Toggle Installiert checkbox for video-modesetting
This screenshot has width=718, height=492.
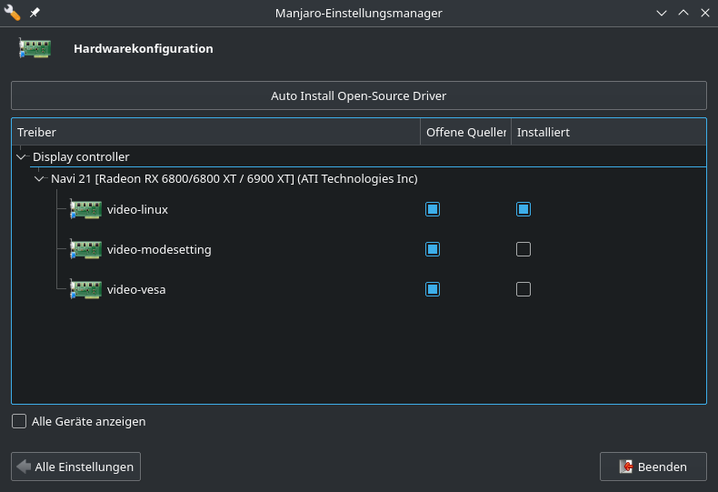524,249
